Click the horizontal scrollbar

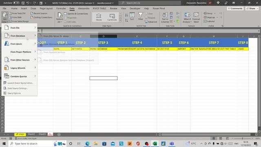[206, 134]
